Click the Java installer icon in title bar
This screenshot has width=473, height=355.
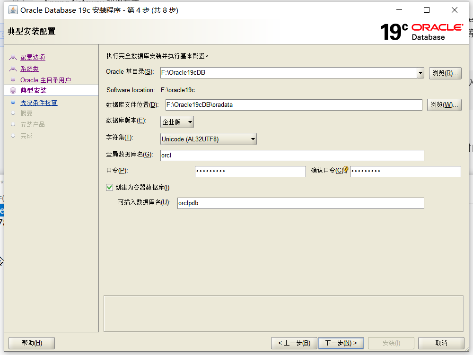coord(13,10)
